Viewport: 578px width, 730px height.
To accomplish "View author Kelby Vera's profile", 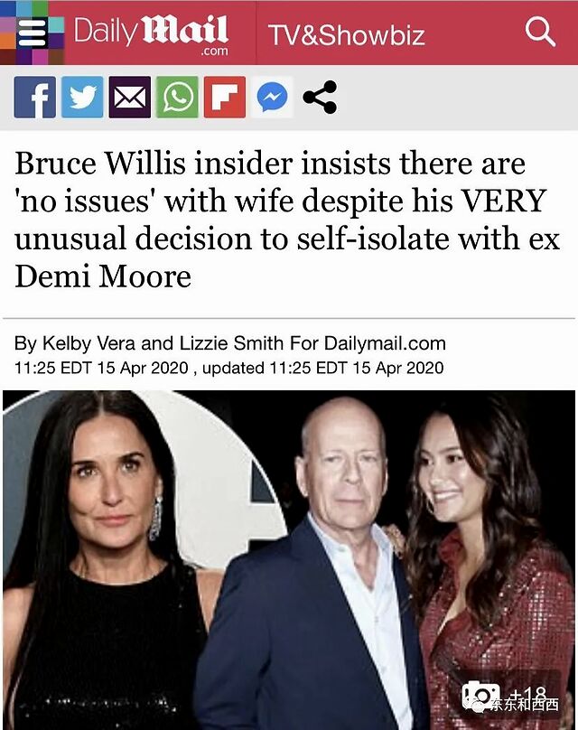I will pyautogui.click(x=89, y=343).
